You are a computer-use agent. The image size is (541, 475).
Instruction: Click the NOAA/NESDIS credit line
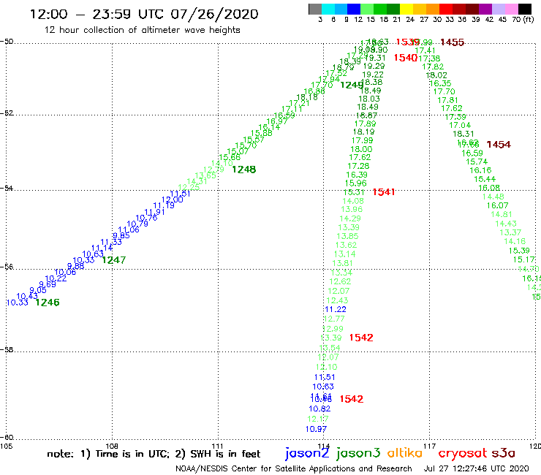coord(294,469)
